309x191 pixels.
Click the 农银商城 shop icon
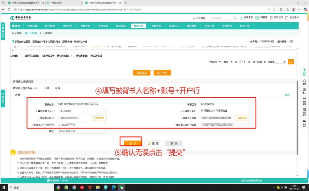304,101
